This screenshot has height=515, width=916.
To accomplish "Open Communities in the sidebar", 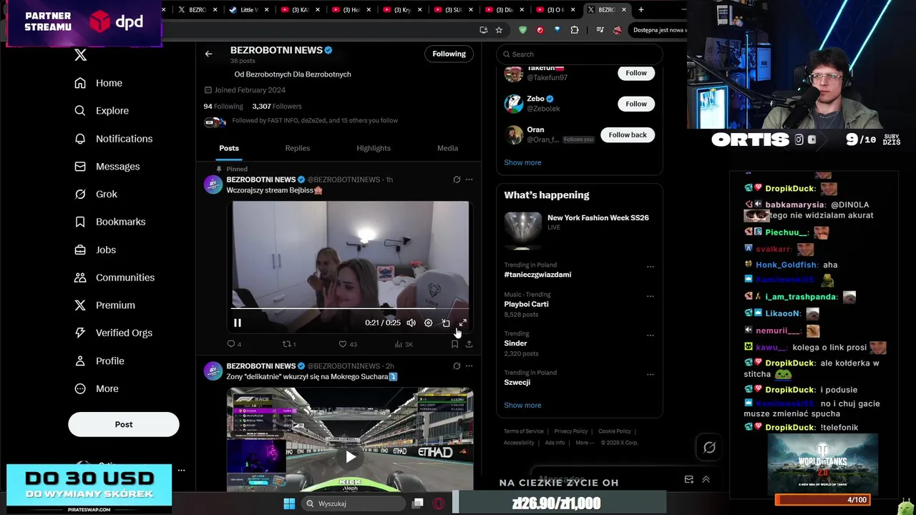I will (114, 278).
